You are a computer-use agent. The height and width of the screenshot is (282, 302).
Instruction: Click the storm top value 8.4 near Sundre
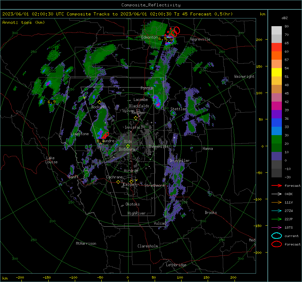(x=100, y=141)
